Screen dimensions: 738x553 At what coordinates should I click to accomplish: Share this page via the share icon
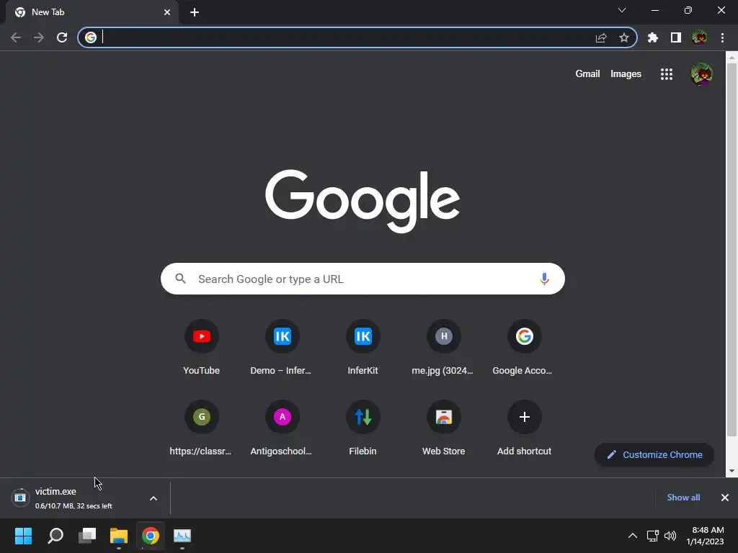pyautogui.click(x=601, y=37)
